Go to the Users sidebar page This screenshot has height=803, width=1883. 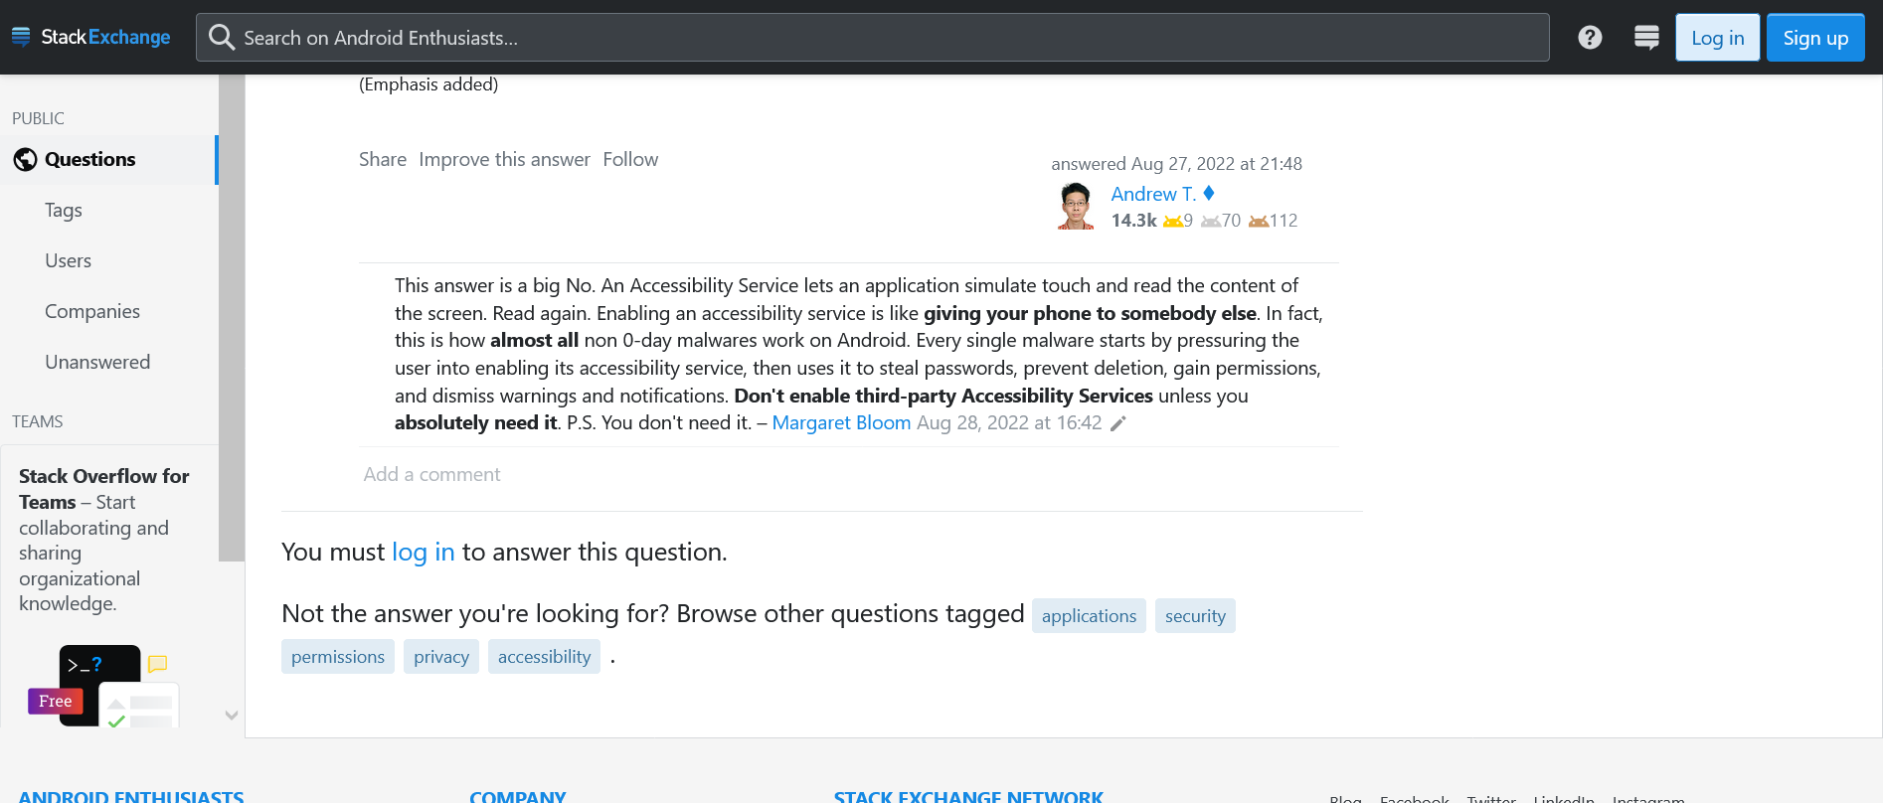click(68, 261)
